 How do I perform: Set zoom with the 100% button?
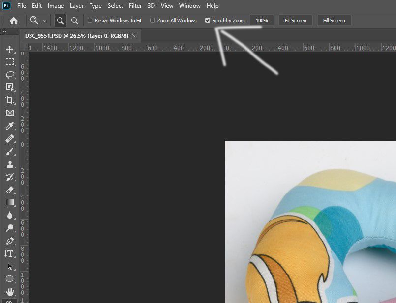[262, 21]
